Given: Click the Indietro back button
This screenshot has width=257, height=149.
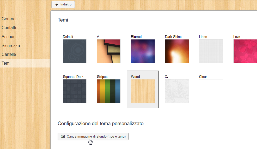Looking at the screenshot, I should click(x=63, y=4).
